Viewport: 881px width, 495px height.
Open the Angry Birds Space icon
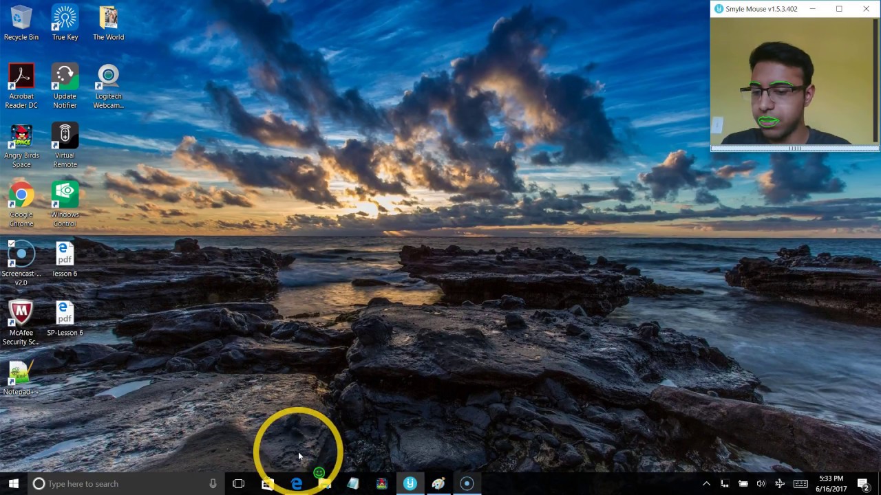(21, 146)
